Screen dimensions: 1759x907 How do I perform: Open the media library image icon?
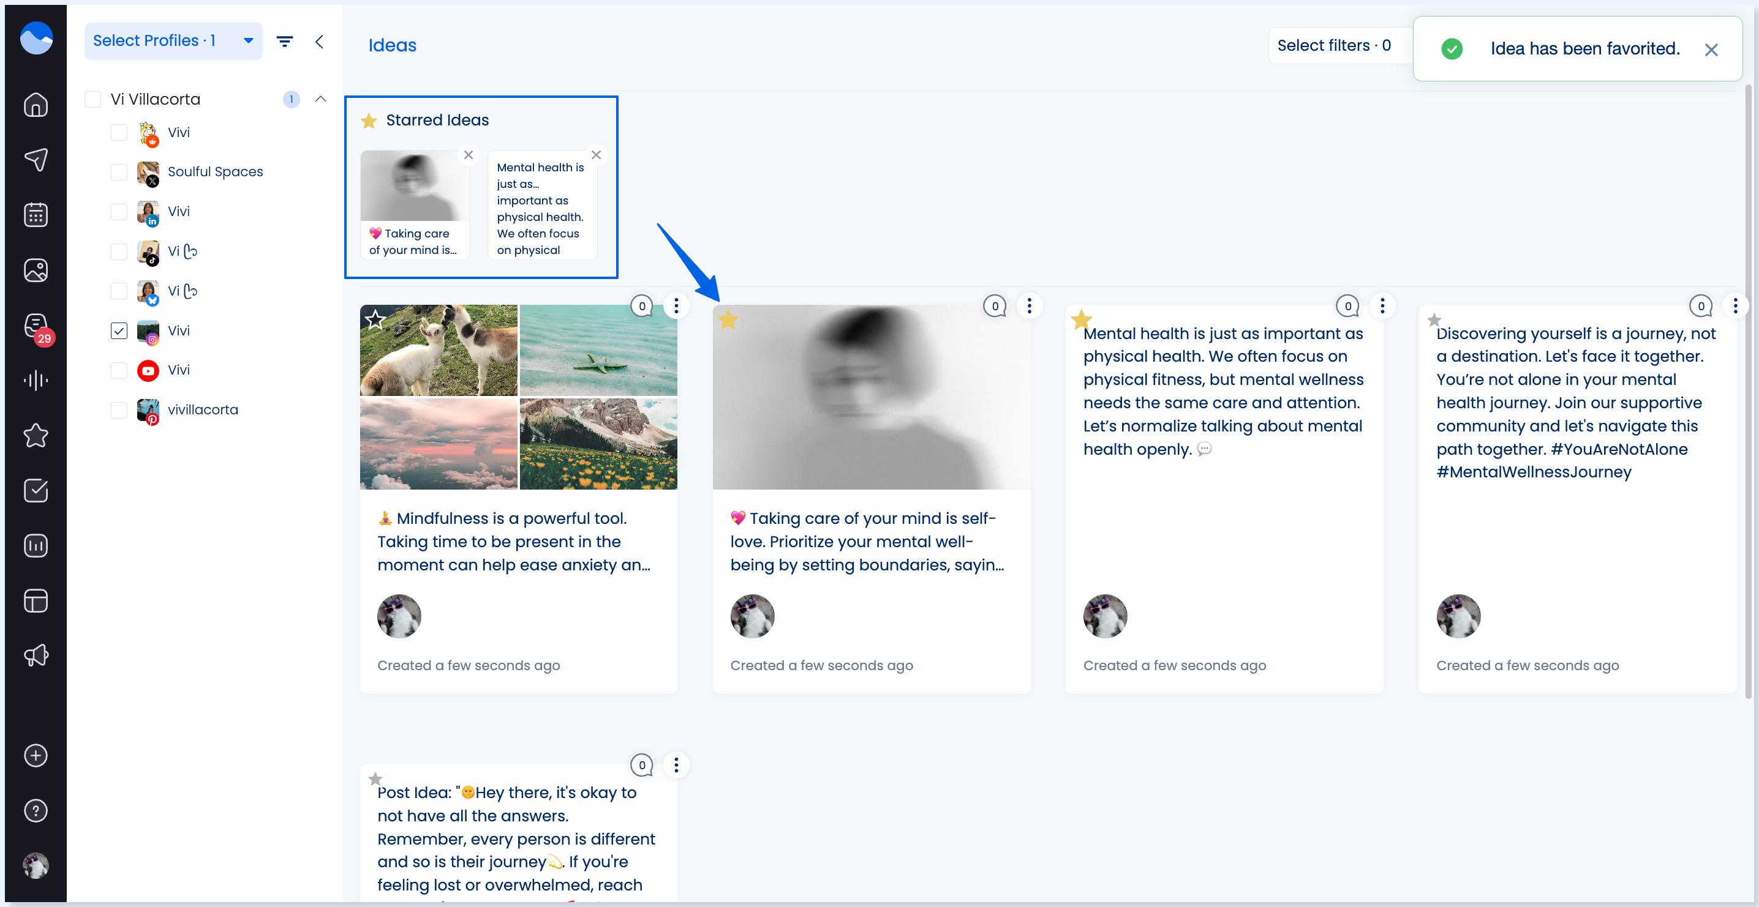pos(36,271)
